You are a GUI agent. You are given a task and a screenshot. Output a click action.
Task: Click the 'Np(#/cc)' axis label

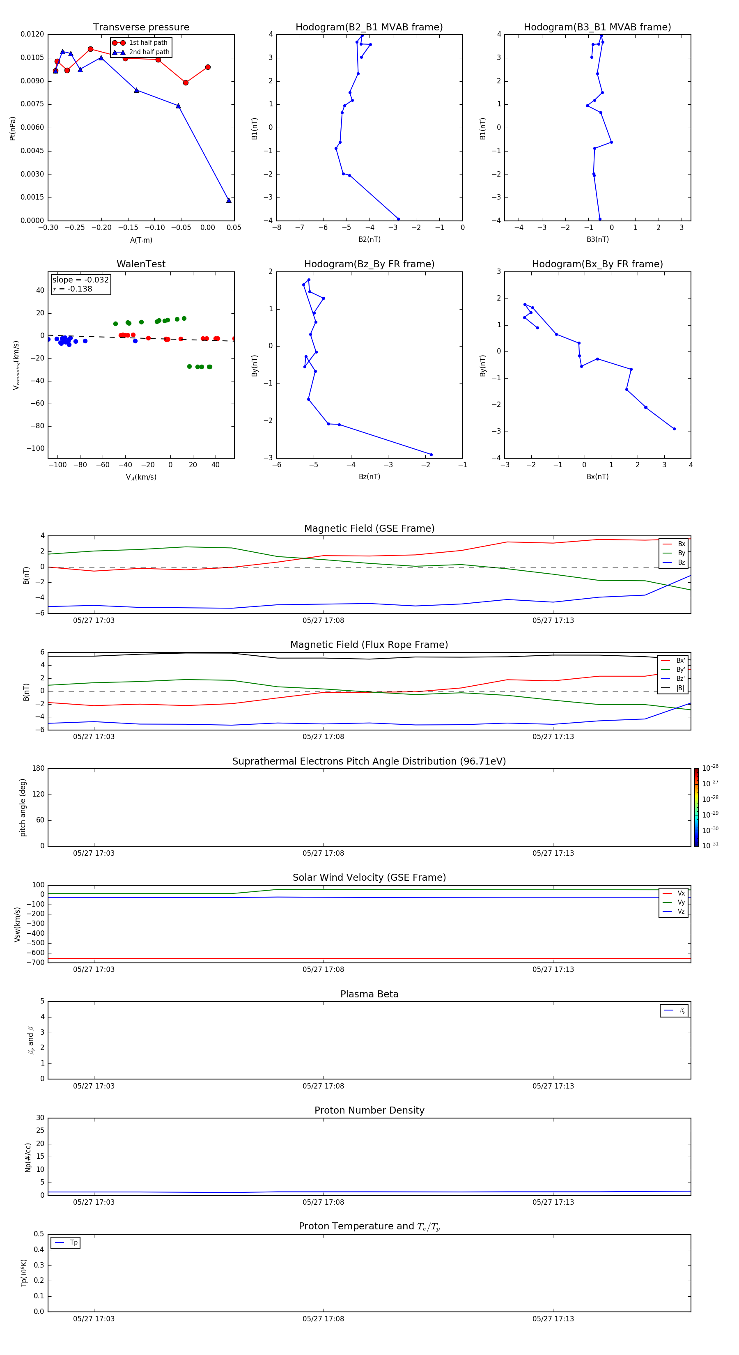point(28,1157)
